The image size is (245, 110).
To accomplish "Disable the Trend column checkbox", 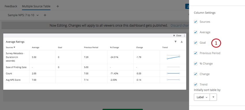I will click(195, 84).
